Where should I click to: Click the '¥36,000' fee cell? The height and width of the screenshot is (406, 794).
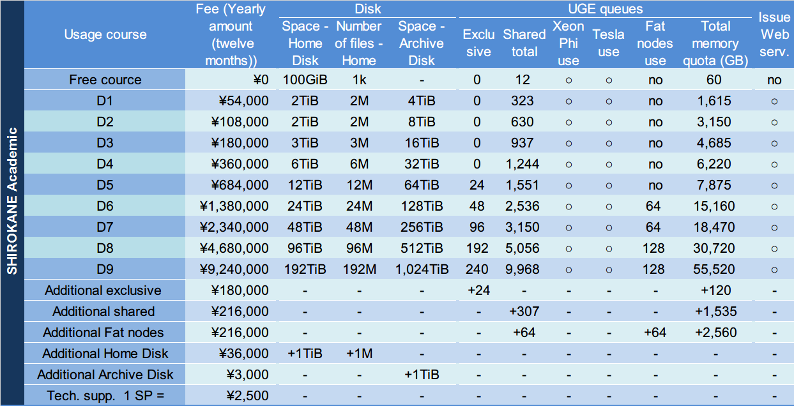point(243,354)
